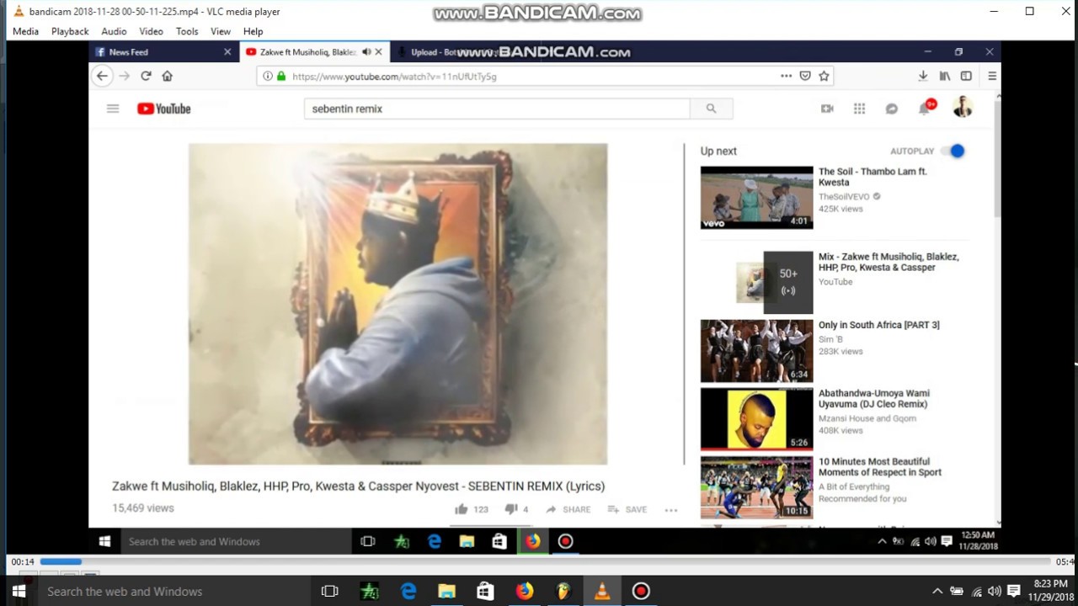
Task: Dislike the video with thumbs down
Action: (510, 509)
